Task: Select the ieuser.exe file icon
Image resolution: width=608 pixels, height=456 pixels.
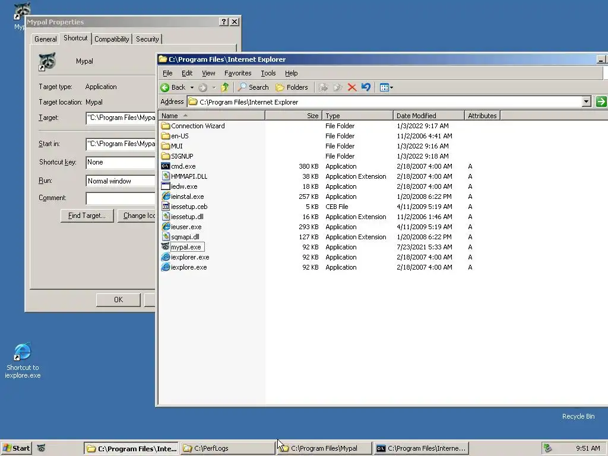Action: click(166, 227)
